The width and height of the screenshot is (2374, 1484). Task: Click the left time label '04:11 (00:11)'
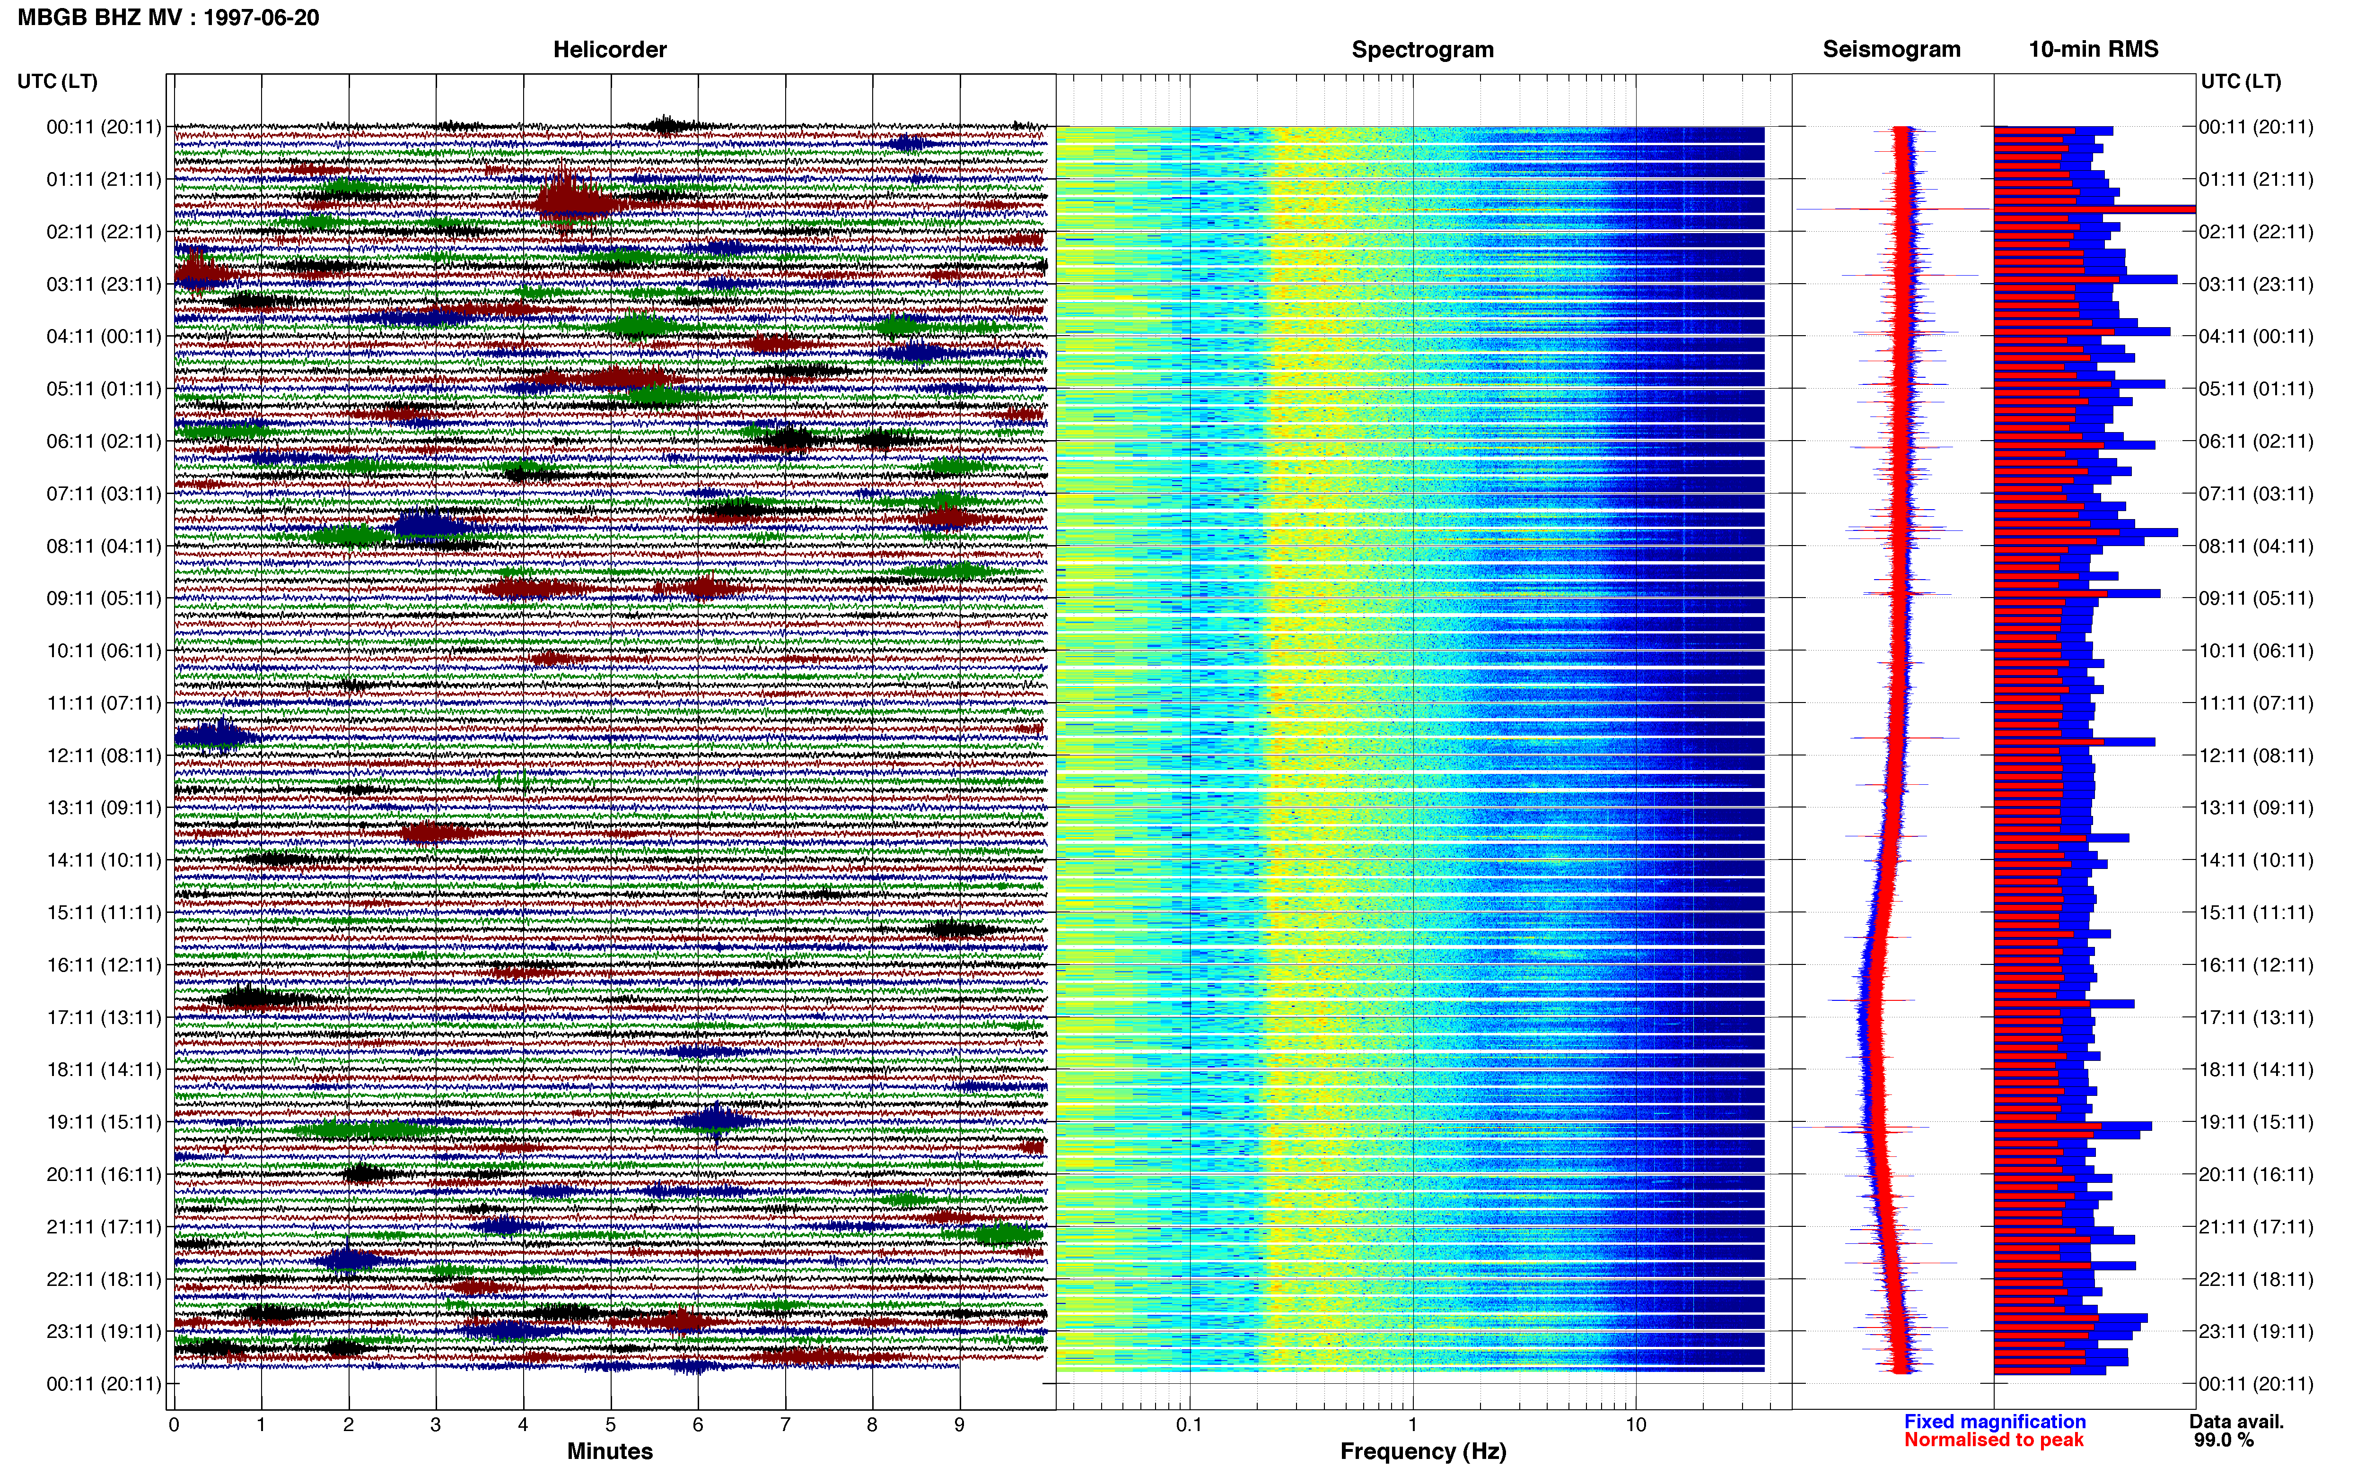[104, 336]
